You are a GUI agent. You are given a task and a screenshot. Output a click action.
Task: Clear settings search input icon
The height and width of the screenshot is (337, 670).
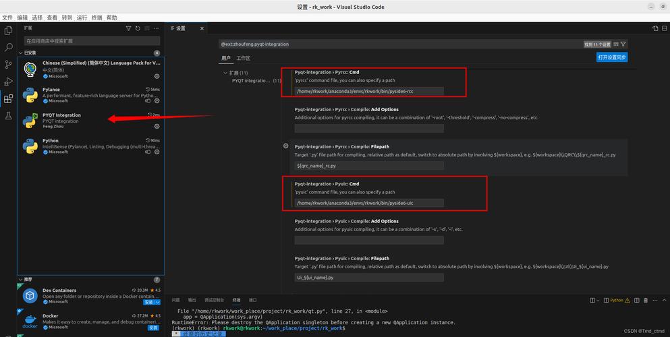pos(616,44)
